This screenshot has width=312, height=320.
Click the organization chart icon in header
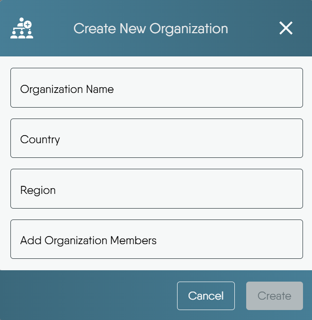(22, 29)
